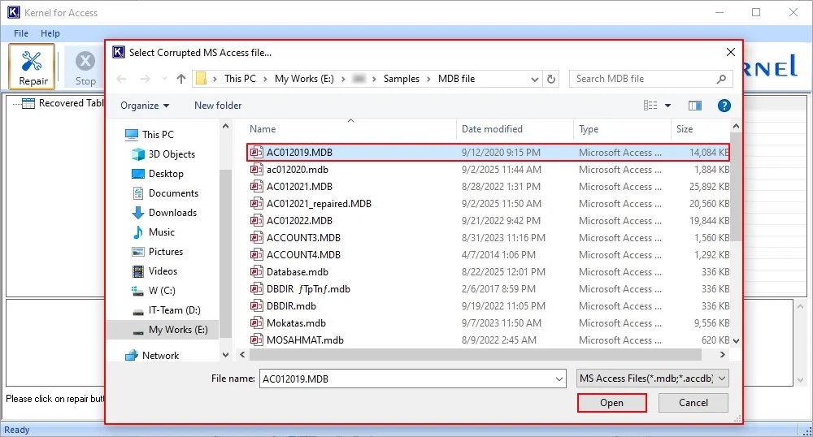Select the MOSAHMAT.mdb file
The width and height of the screenshot is (813, 437).
coord(489,340)
